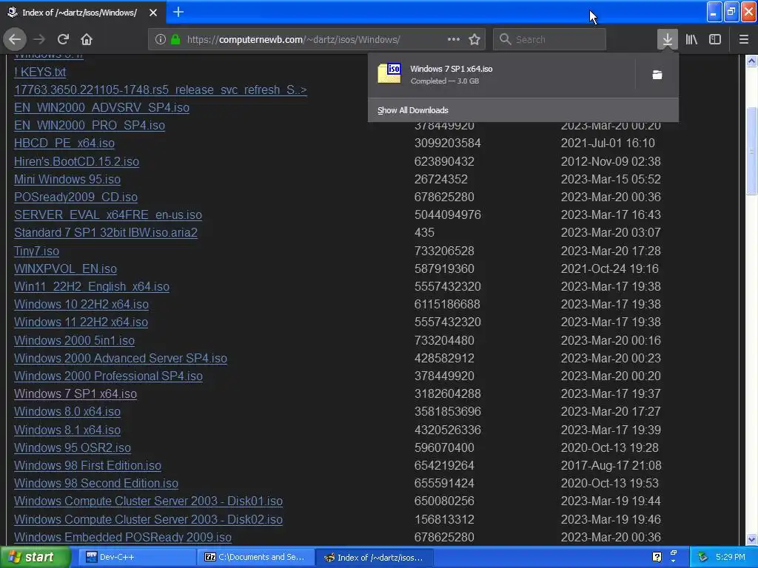Open the Windows XP Start menu

coord(35,557)
